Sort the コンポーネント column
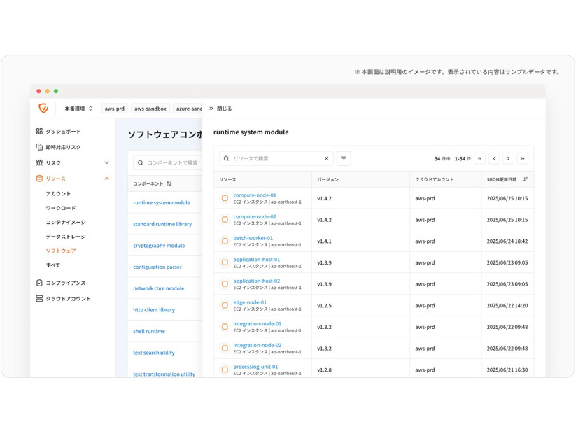 169,184
